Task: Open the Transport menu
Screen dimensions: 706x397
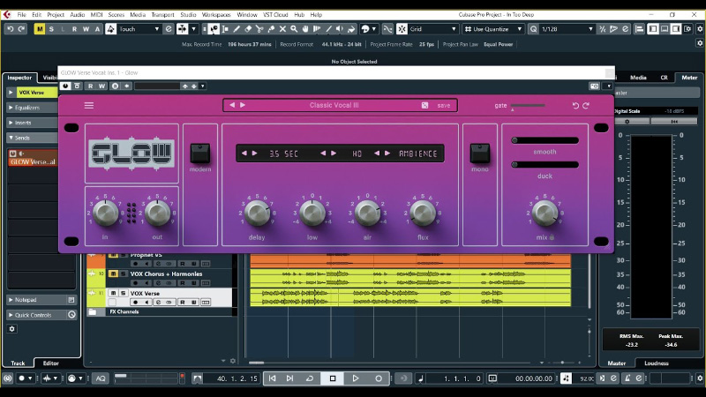Action: (162, 14)
